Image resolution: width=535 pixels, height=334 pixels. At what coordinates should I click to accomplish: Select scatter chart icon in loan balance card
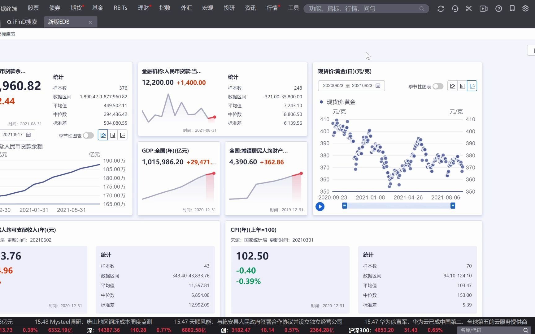pos(123,135)
